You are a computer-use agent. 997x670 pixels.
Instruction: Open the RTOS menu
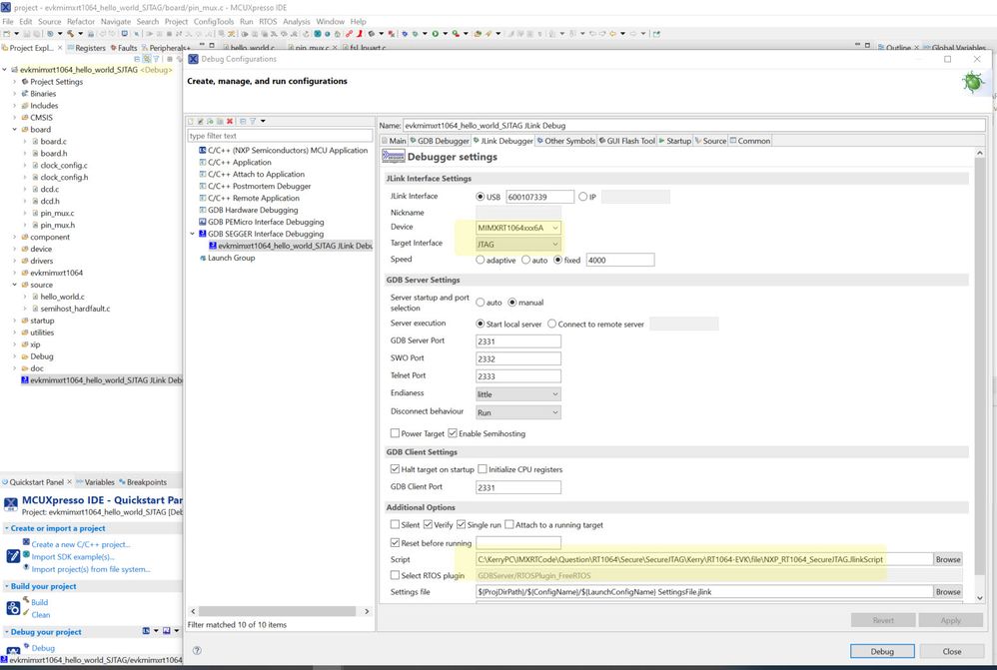(x=268, y=21)
